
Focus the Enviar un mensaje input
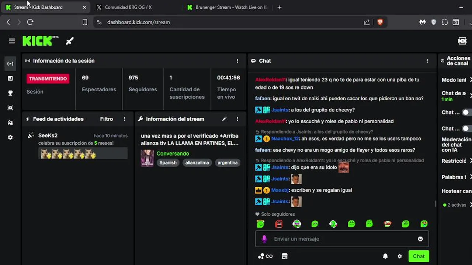coord(342,239)
